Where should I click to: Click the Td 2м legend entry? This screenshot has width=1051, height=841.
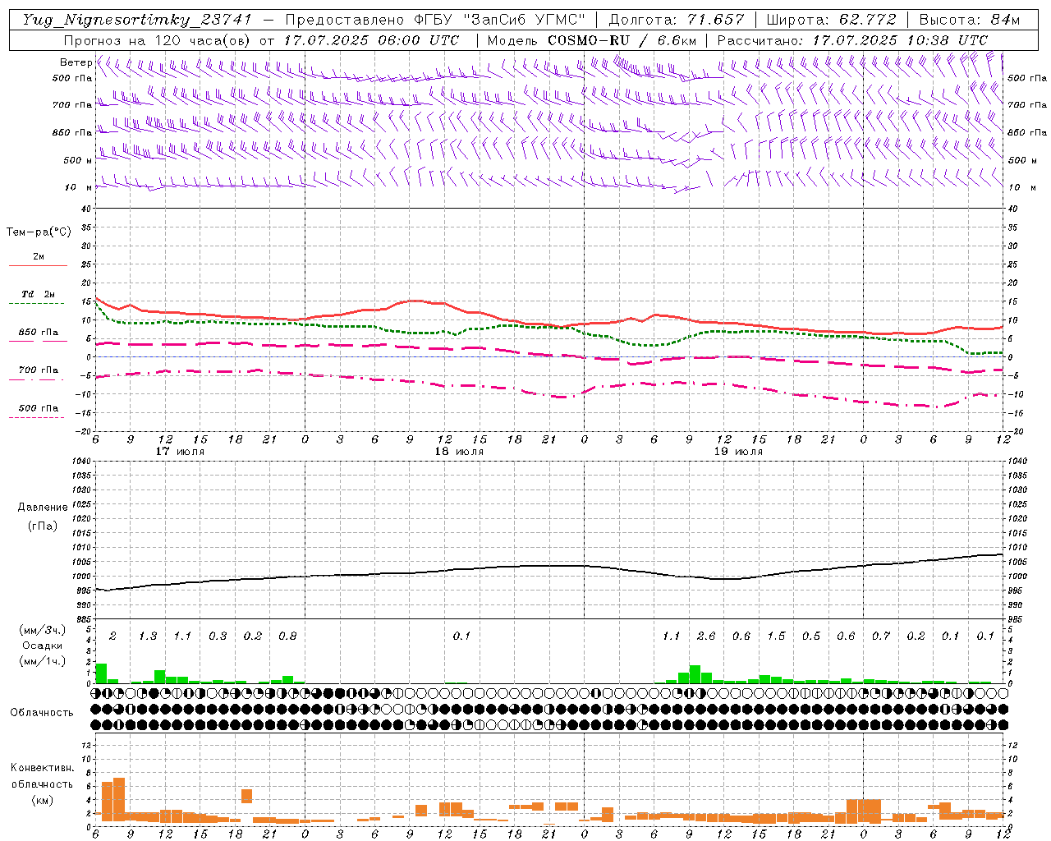point(39,294)
